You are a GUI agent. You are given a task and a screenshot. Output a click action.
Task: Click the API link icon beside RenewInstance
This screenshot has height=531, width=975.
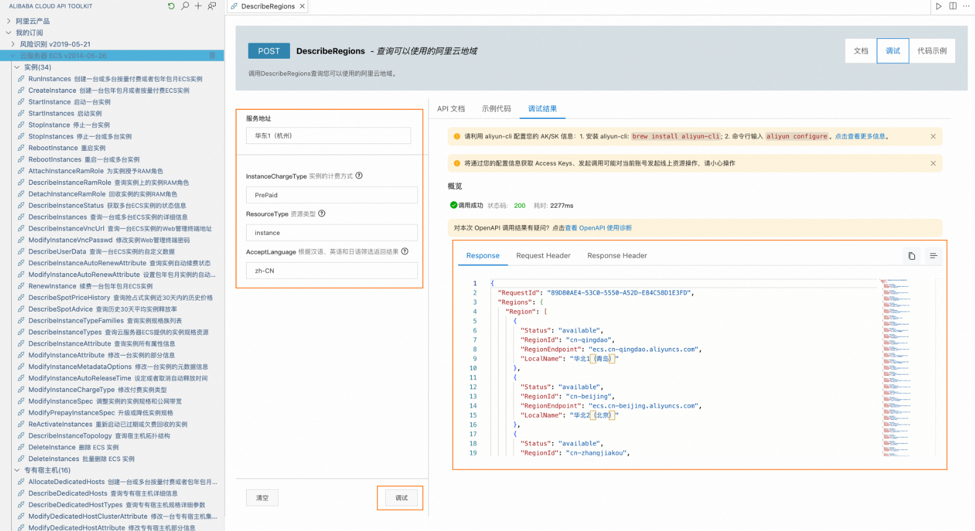click(x=21, y=286)
